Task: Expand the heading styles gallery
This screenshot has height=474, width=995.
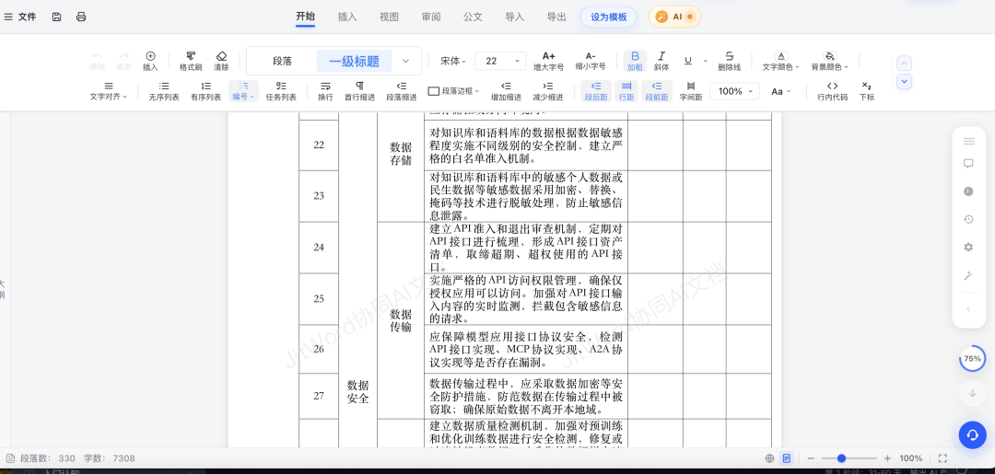Action: [x=406, y=62]
